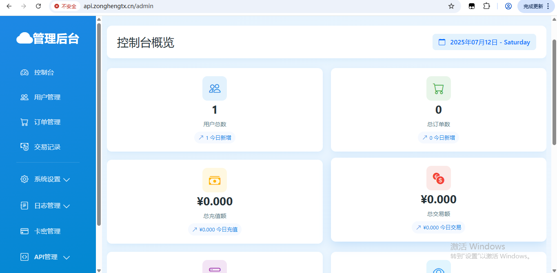
Task: Click the browser back arrow
Action: [x=9, y=6]
